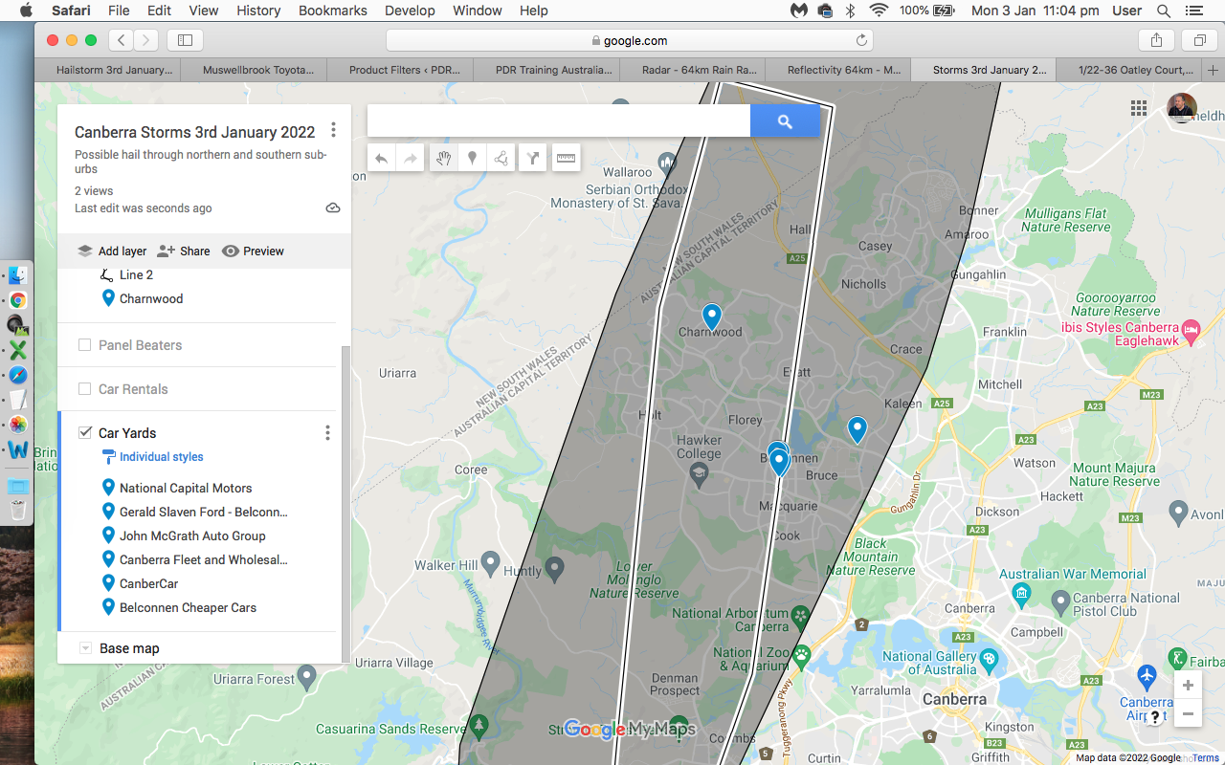The image size is (1225, 765).
Task: Choose the add marker tool
Action: click(472, 159)
